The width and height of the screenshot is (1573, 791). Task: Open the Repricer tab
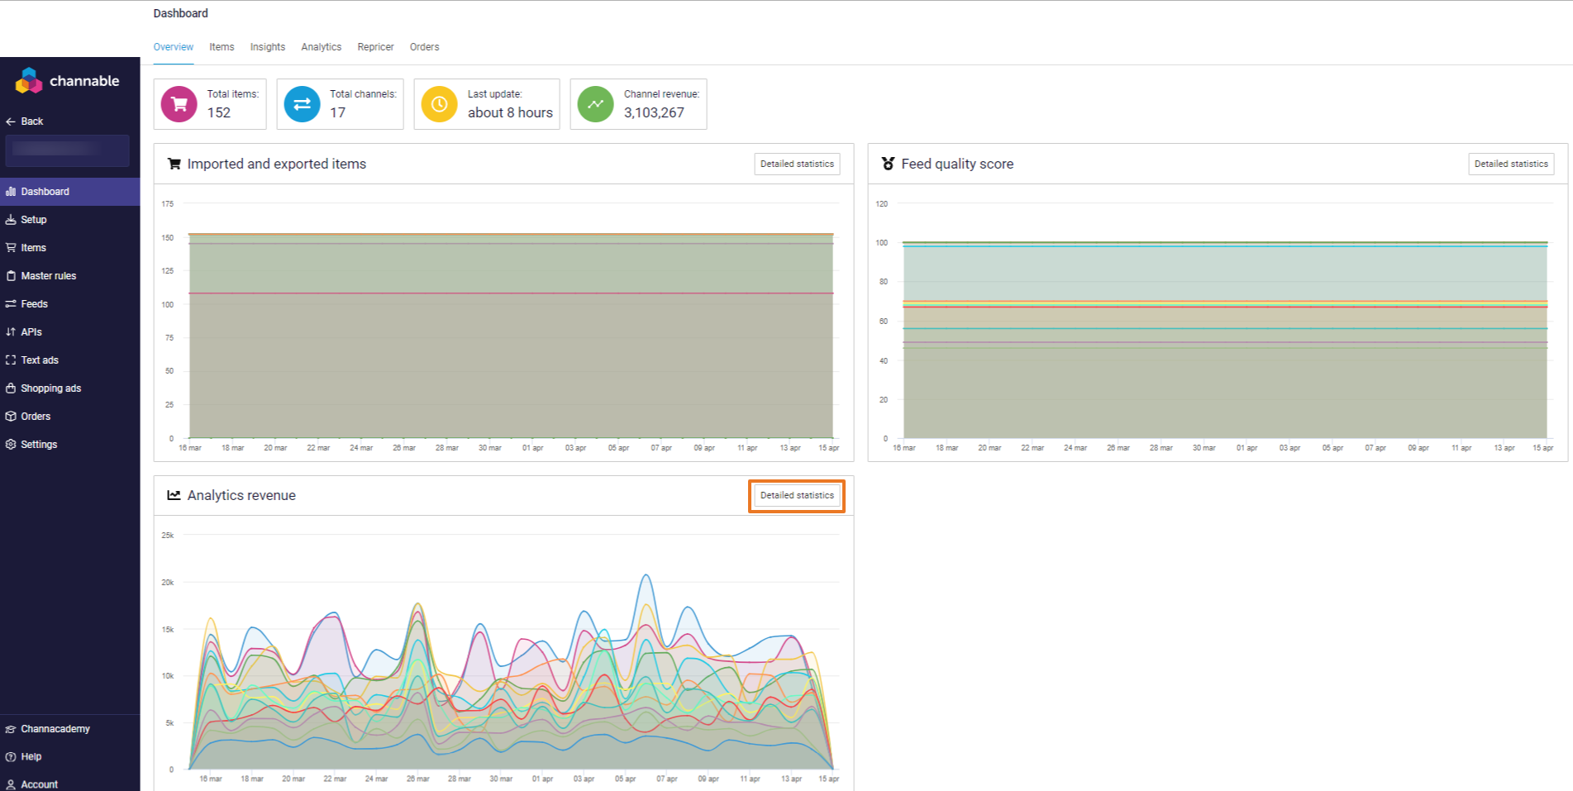[375, 47]
